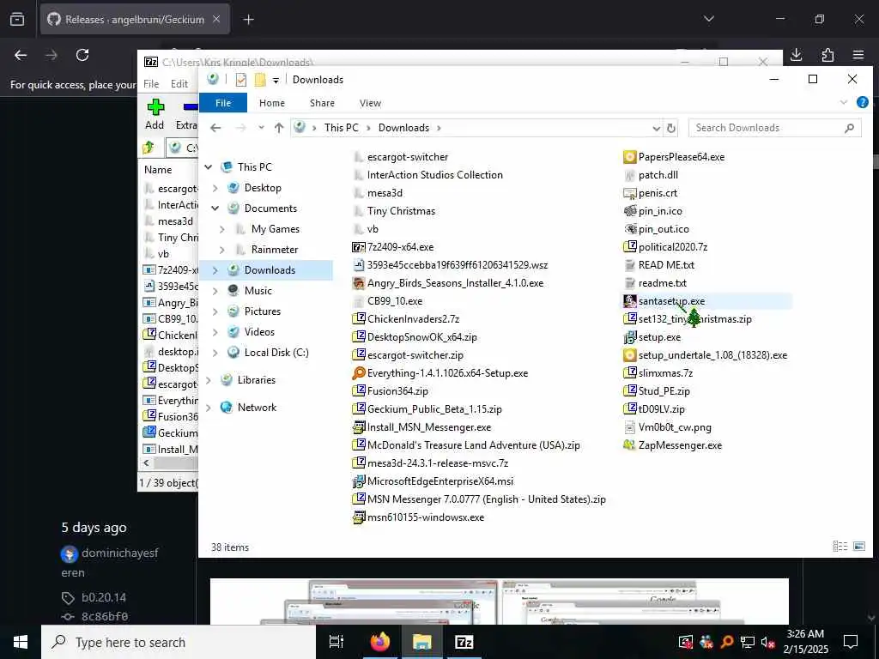Open notification center on taskbar

pyautogui.click(x=851, y=642)
